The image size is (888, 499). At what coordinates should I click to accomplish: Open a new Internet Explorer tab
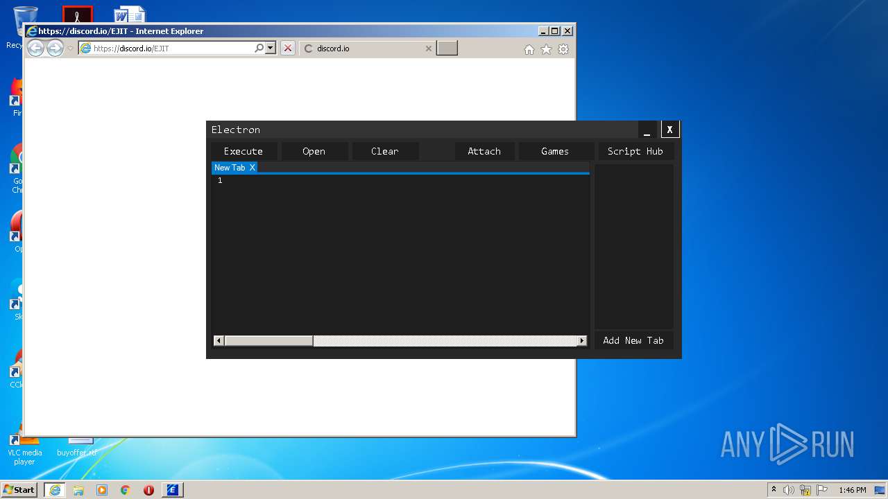[447, 49]
